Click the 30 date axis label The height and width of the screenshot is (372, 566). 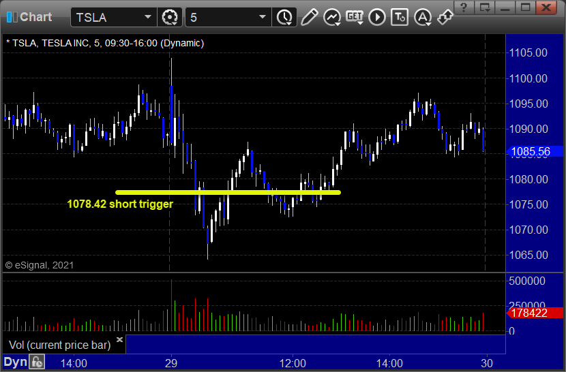coord(487,363)
